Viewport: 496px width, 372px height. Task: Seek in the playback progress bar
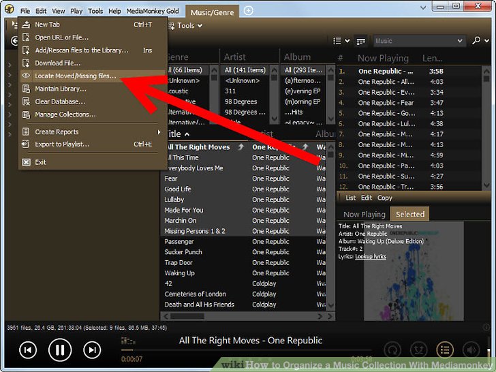click(x=246, y=350)
